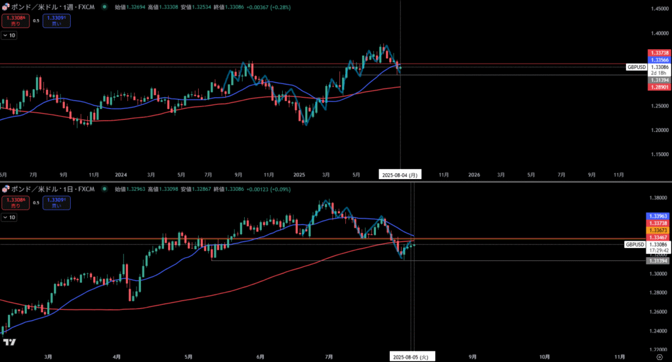The image size is (672, 362).
Task: Click the TradingView logo in daily chart
Action: [x=9, y=342]
